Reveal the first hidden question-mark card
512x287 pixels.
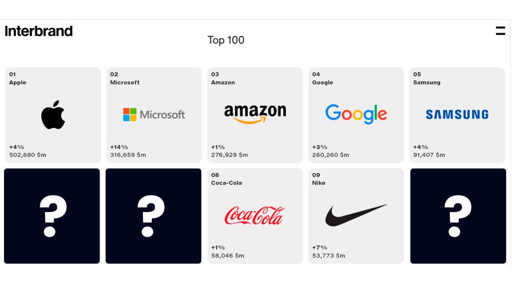52,216
